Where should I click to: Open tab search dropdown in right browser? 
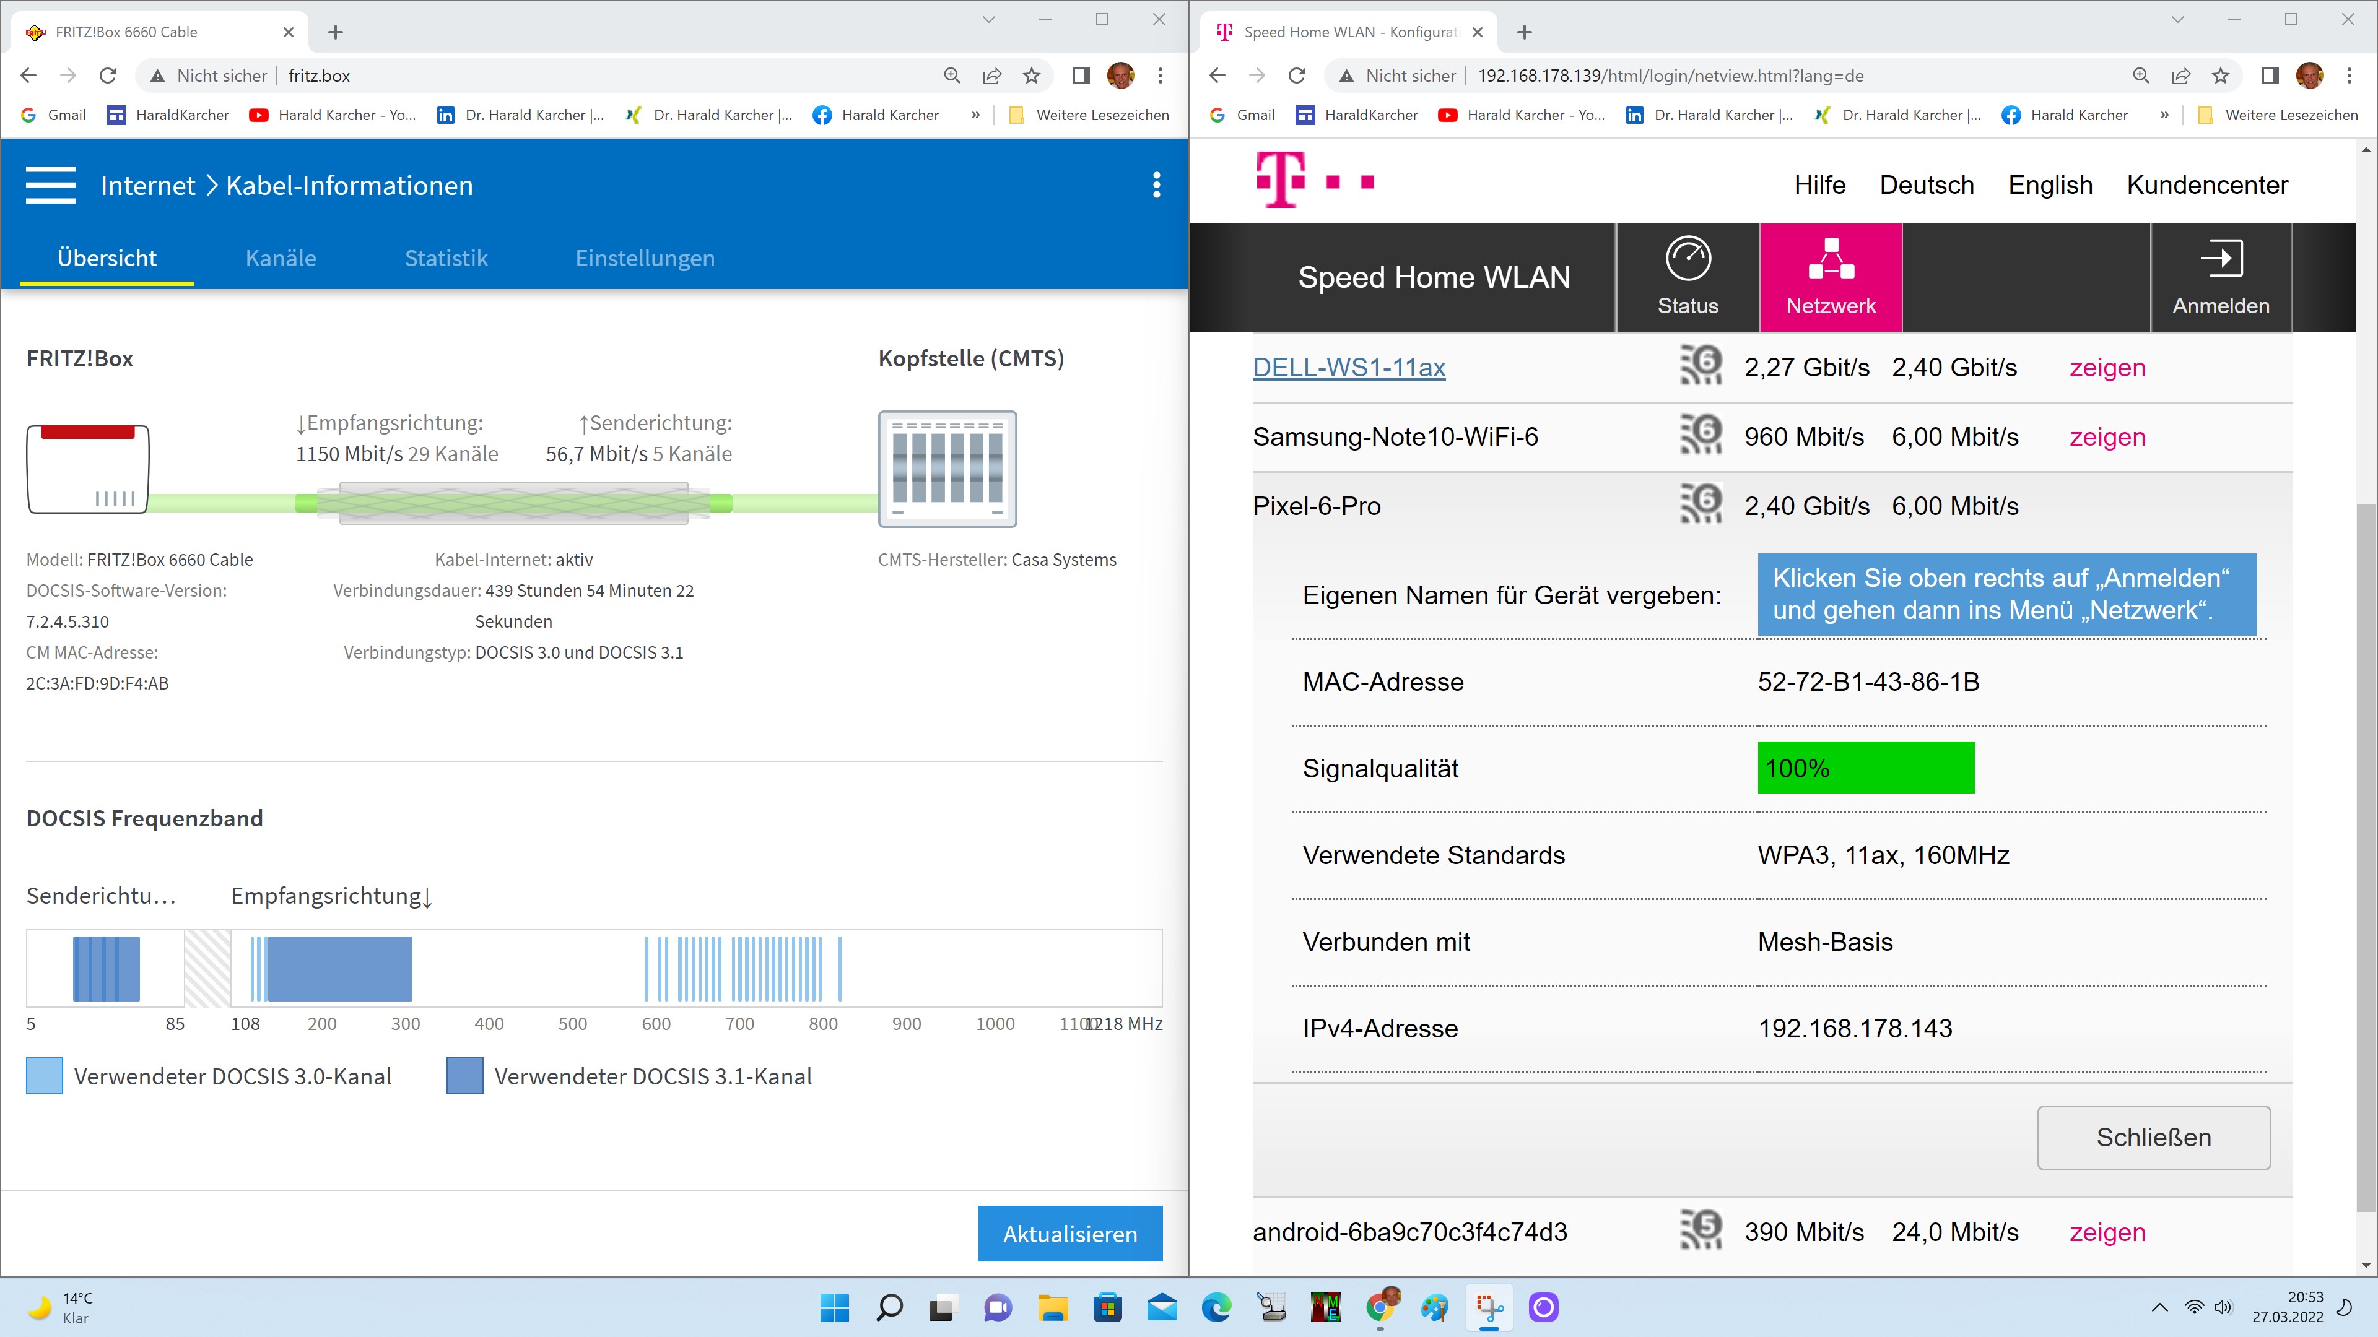click(x=2177, y=19)
